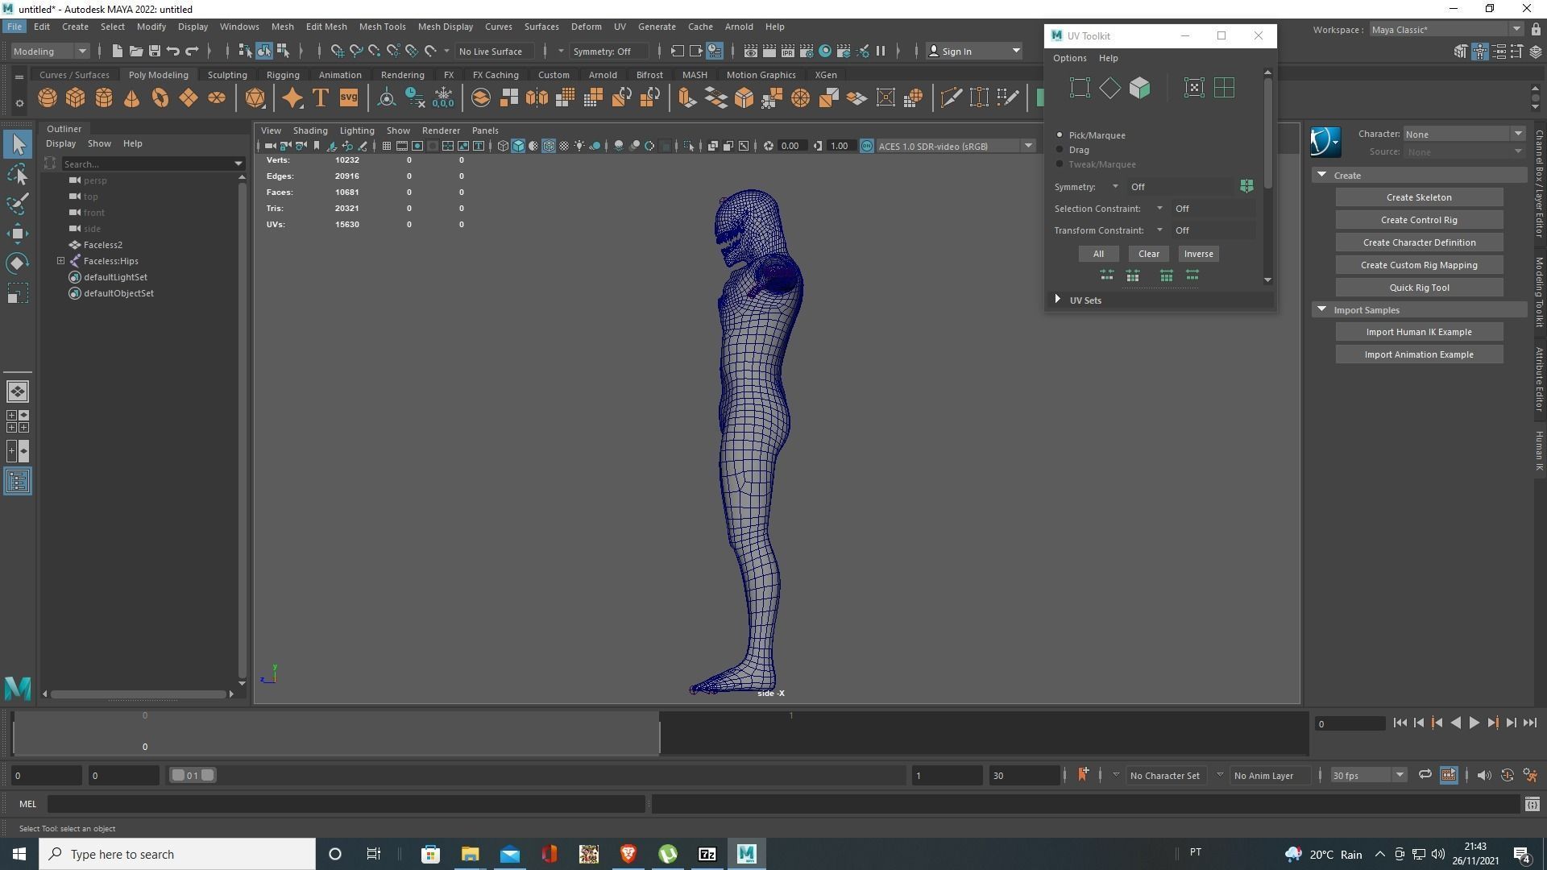Screen dimensions: 1547x870
Task: Create a polygon cone from the shelf
Action: pyautogui.click(x=132, y=98)
